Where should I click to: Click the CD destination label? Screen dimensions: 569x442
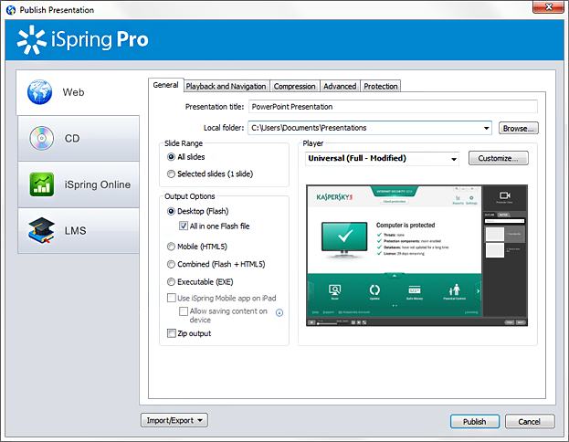[x=72, y=138]
